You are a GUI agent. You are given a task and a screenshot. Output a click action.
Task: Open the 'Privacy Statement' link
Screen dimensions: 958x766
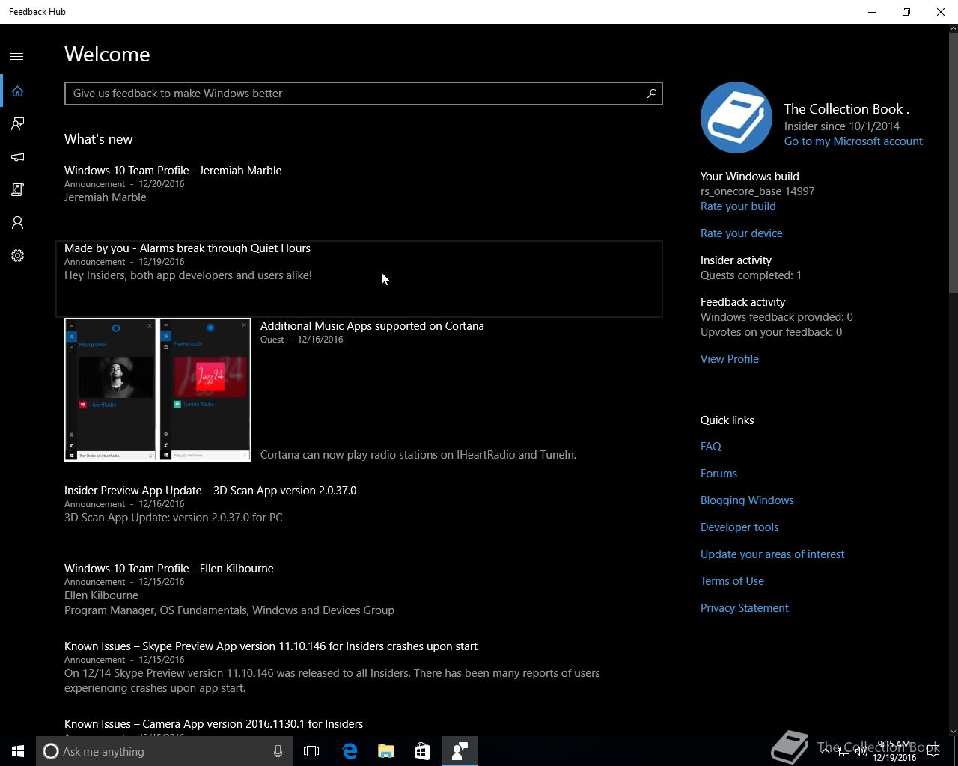point(745,608)
